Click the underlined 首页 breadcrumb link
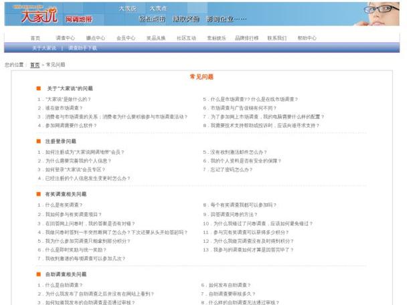 pyautogui.click(x=35, y=65)
